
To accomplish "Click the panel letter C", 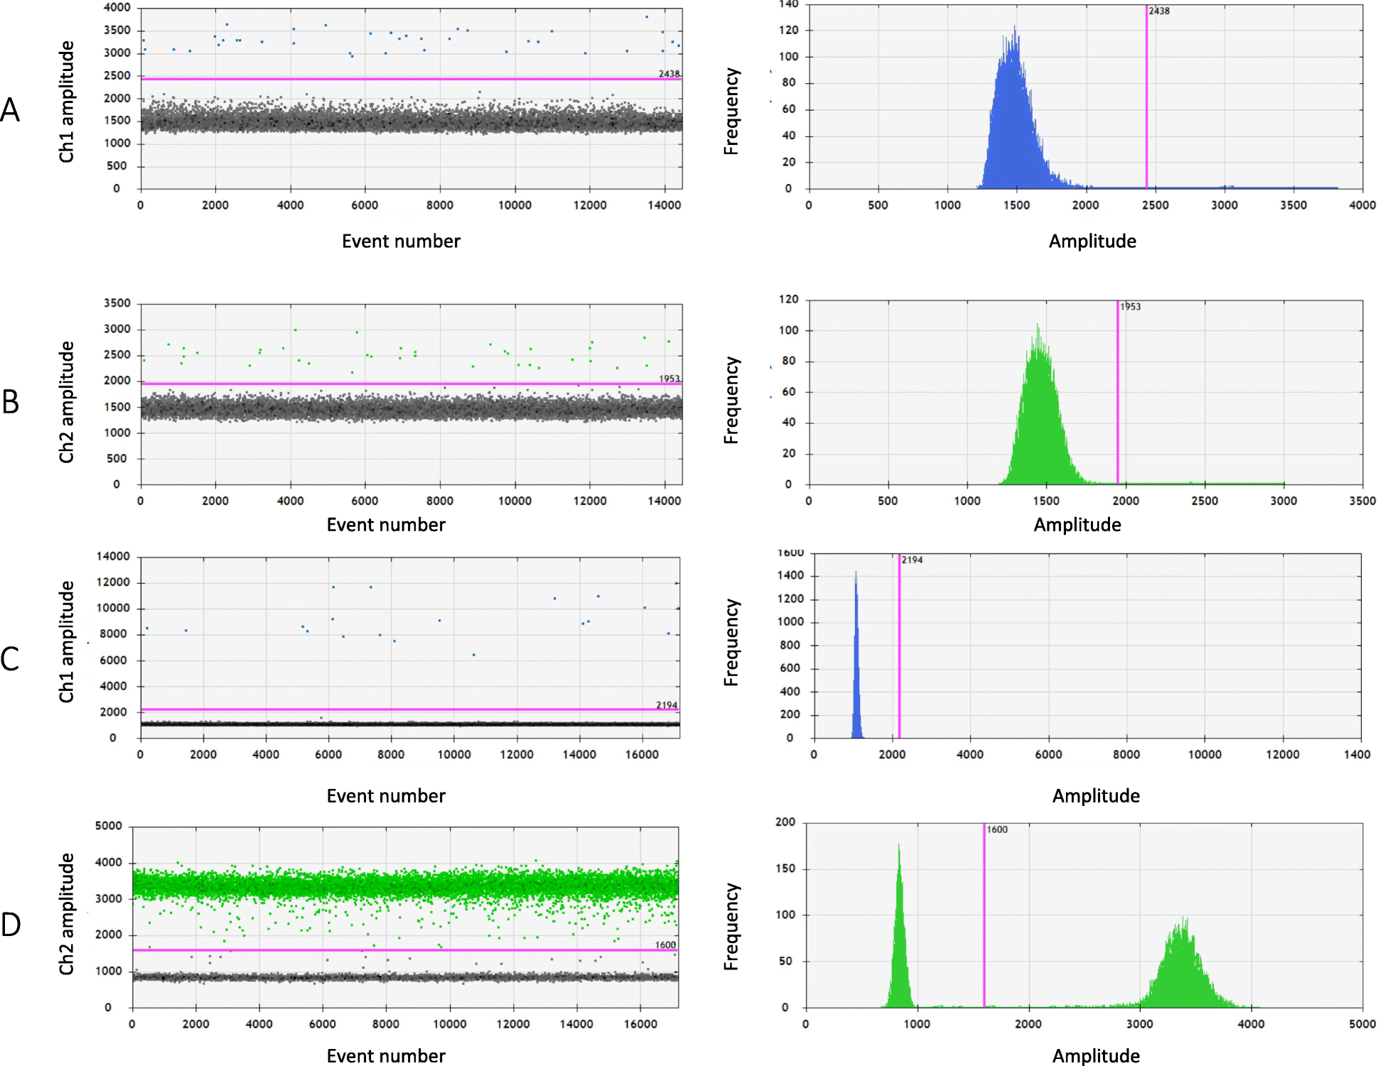I will coord(10,659).
